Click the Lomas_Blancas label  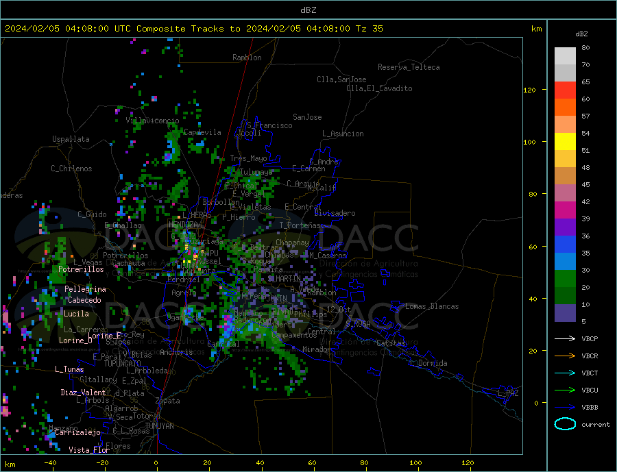[432, 306]
